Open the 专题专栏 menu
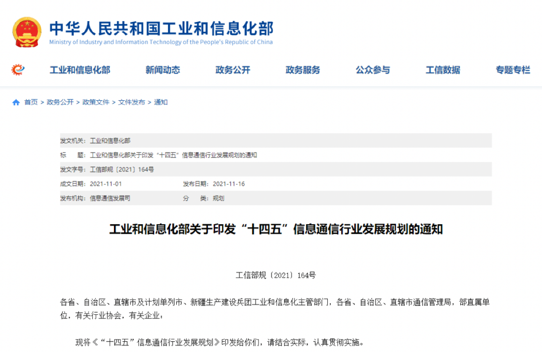The image size is (542, 352). pos(513,70)
